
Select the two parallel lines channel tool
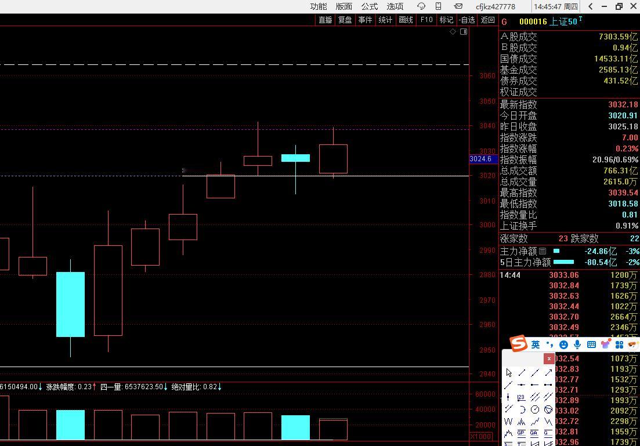tap(548, 397)
